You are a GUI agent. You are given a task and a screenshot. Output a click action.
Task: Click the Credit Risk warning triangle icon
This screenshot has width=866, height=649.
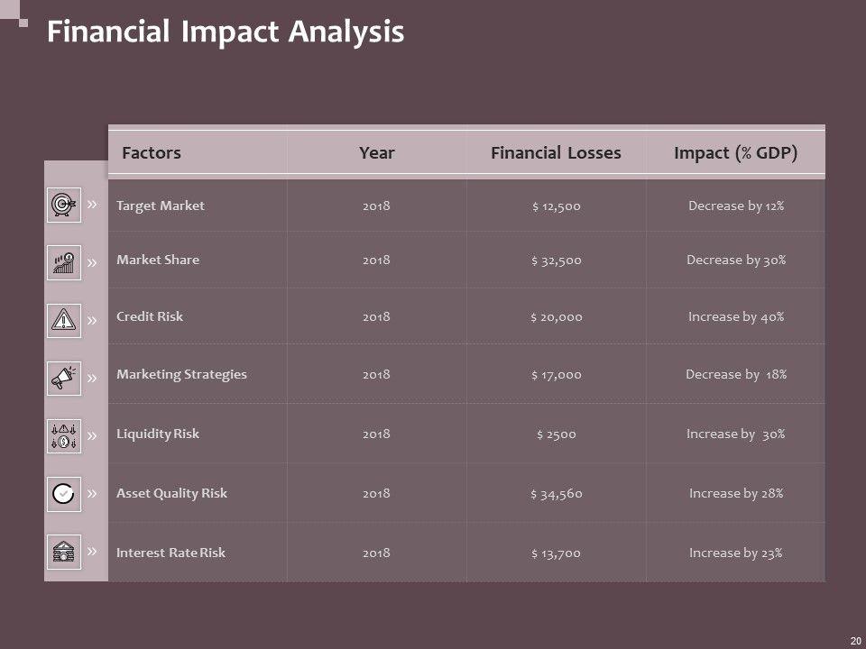[x=63, y=319]
